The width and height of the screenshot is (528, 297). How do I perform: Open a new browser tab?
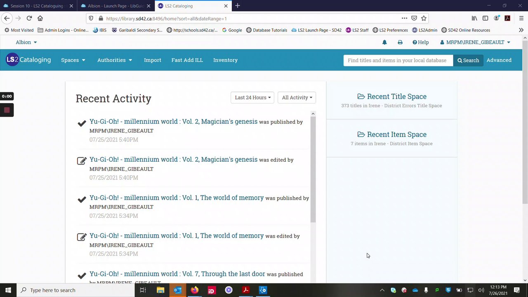pyautogui.click(x=238, y=6)
